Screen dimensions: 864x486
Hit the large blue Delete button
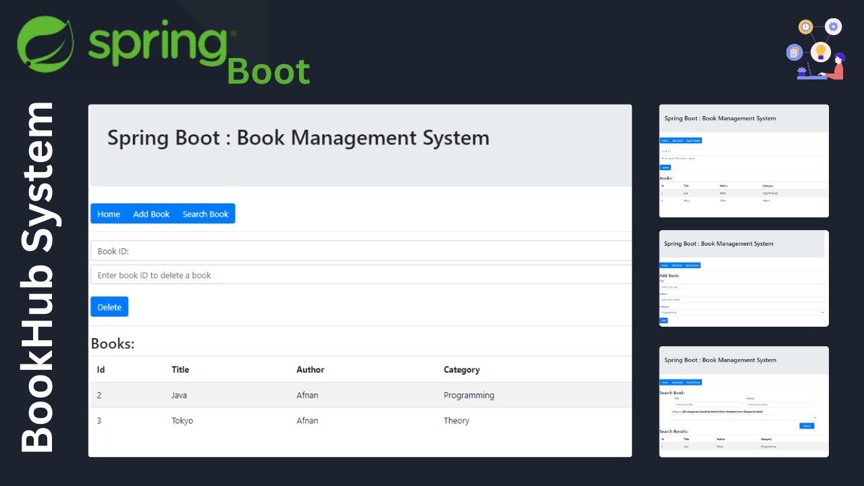click(109, 307)
